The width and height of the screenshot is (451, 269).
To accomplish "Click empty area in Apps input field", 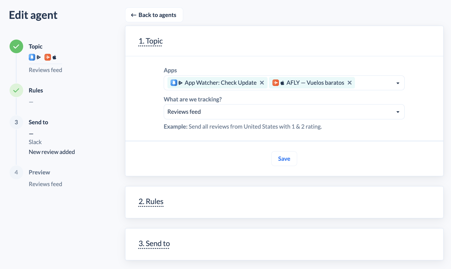I will [x=374, y=83].
